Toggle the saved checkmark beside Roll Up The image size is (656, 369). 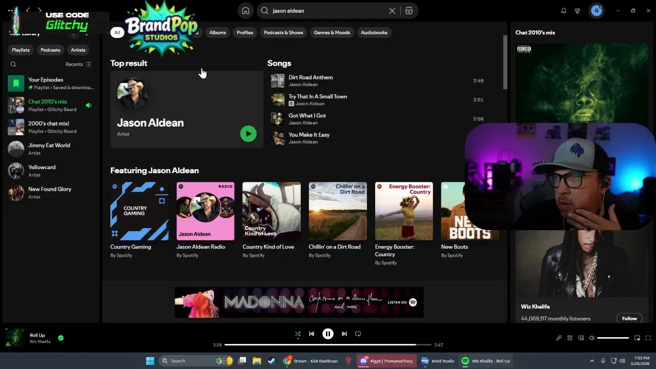[61, 338]
